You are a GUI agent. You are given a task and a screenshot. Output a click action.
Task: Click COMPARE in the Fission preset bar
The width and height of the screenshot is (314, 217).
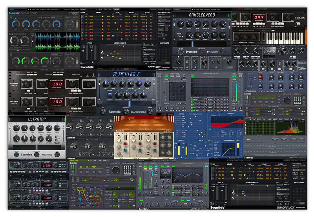pyautogui.click(x=43, y=9)
